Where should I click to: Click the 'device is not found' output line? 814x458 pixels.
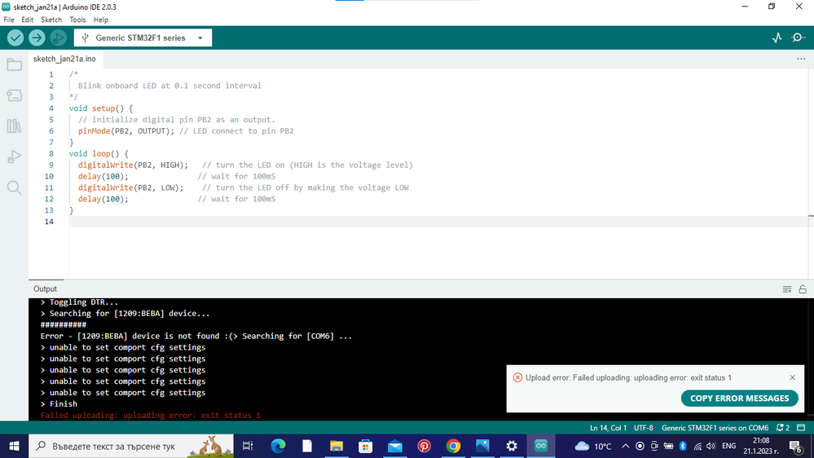196,336
